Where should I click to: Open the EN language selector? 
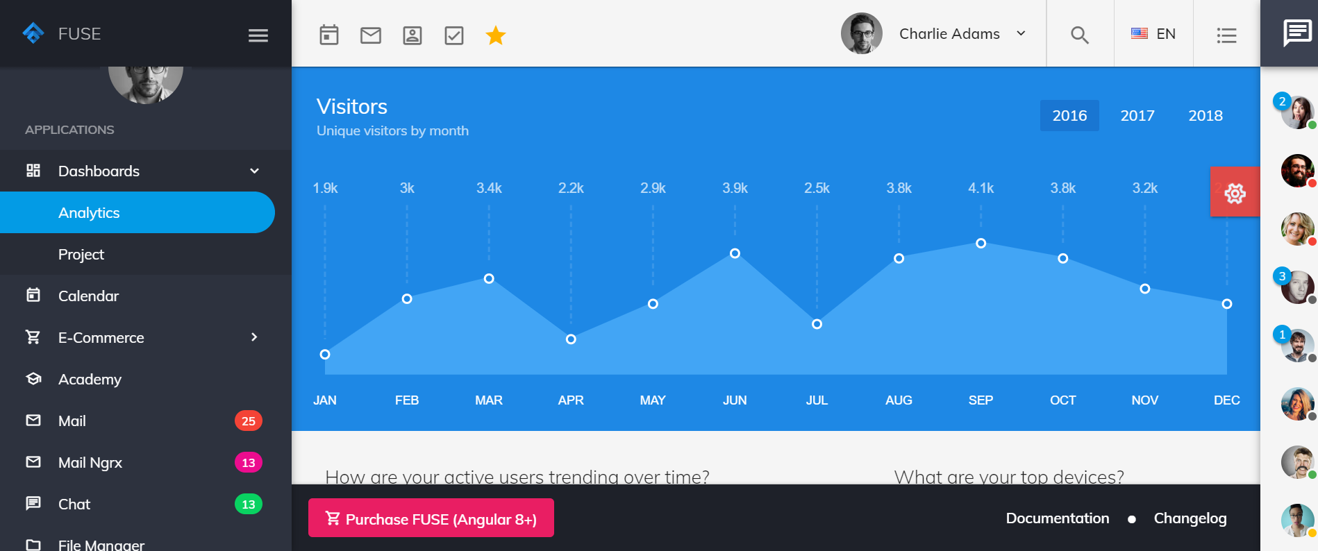(1153, 33)
